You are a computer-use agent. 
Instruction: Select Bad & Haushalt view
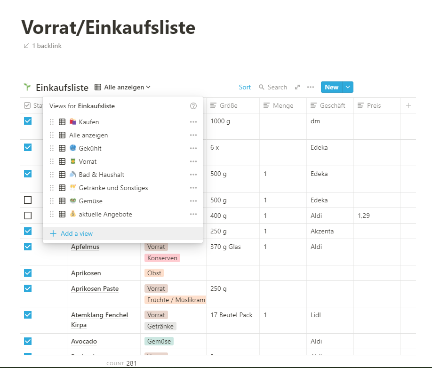point(101,175)
